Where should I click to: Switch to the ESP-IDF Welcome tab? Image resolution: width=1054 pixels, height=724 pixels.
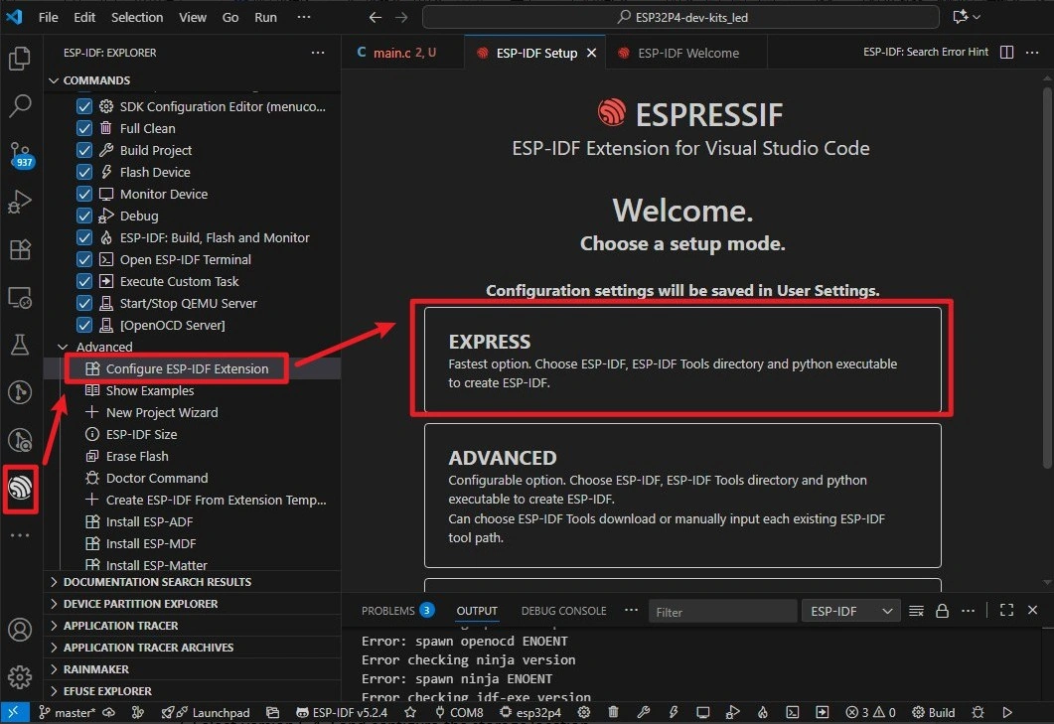687,53
